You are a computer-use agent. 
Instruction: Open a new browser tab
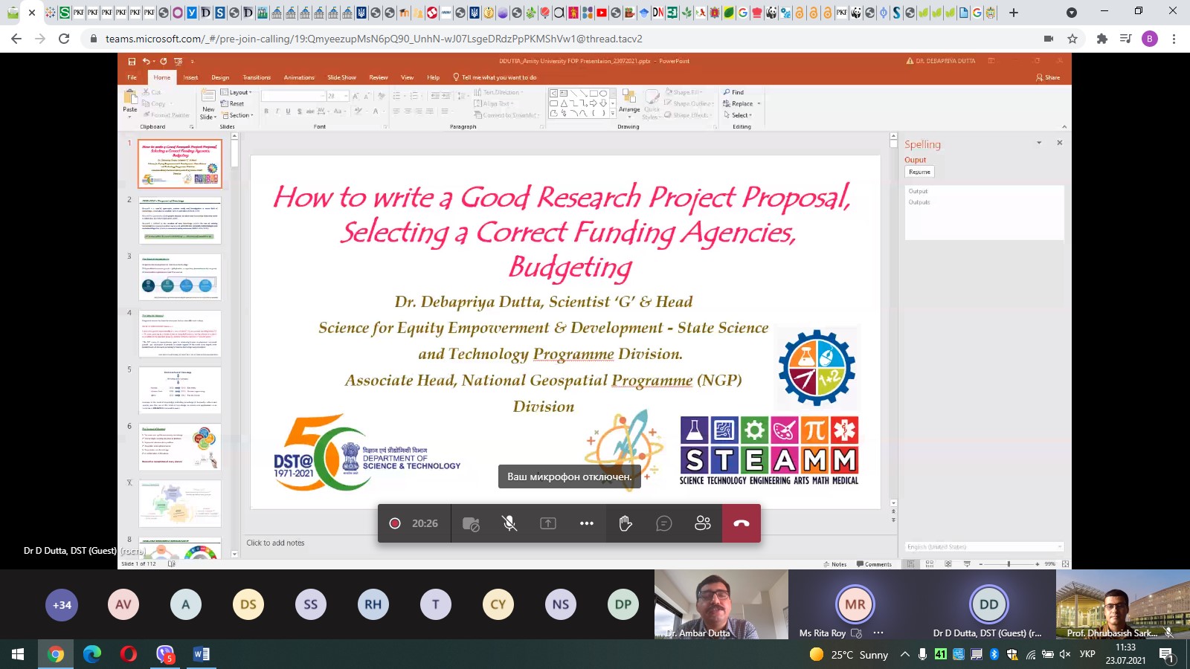(x=1013, y=13)
